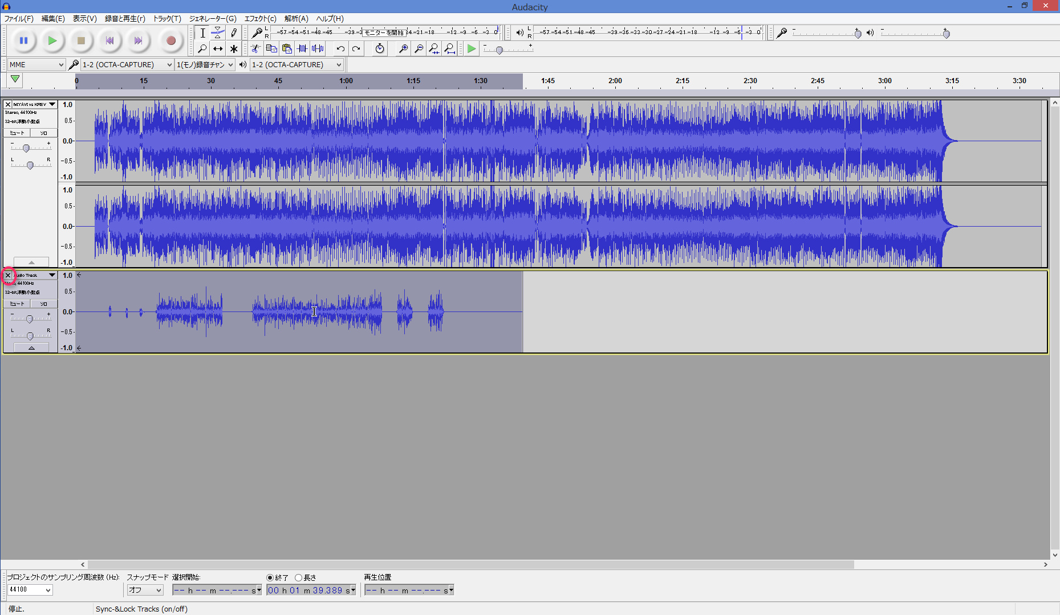Open the snap mode オフ dropdown
The height and width of the screenshot is (615, 1060).
(145, 590)
